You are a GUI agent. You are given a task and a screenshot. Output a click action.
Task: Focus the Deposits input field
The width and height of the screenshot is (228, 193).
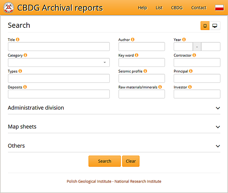pos(59,94)
